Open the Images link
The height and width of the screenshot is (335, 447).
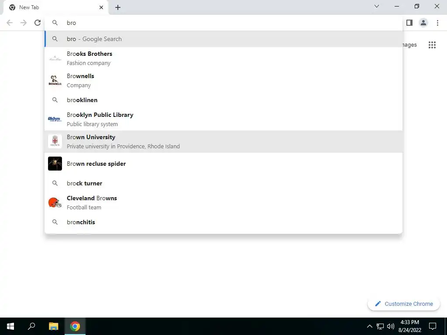click(409, 45)
